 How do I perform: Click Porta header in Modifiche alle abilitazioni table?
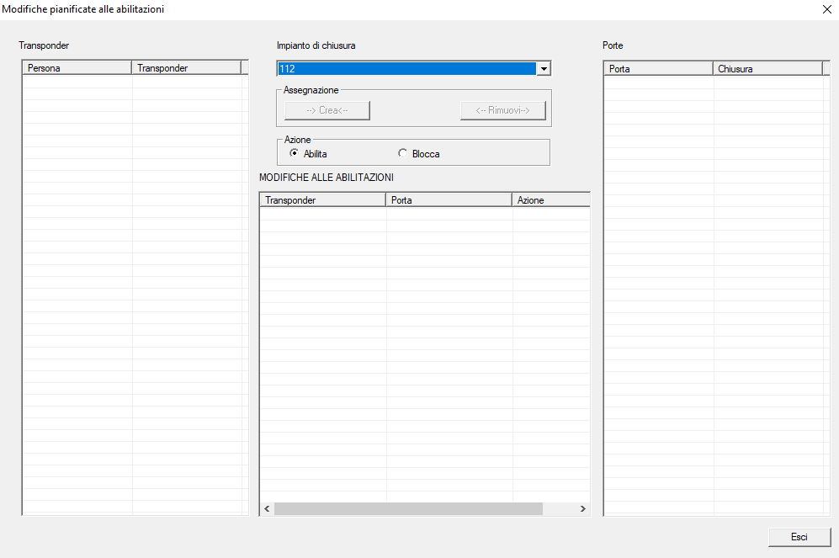(x=449, y=200)
